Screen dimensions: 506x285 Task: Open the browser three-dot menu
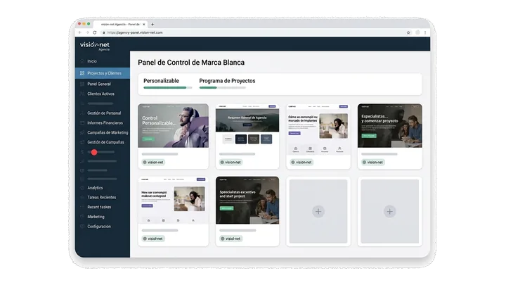[x=425, y=32]
